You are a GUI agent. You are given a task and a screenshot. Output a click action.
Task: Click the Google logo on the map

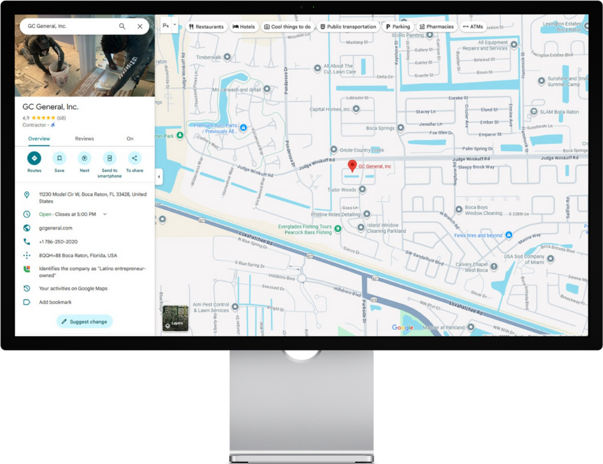[403, 328]
